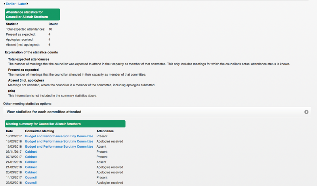Image resolution: width=317 pixels, height=186 pixels.
Task: Click the Committee Meeting column header
Action: pos(40,131)
